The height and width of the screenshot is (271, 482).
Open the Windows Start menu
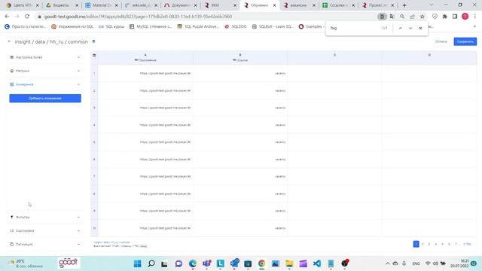click(137, 263)
